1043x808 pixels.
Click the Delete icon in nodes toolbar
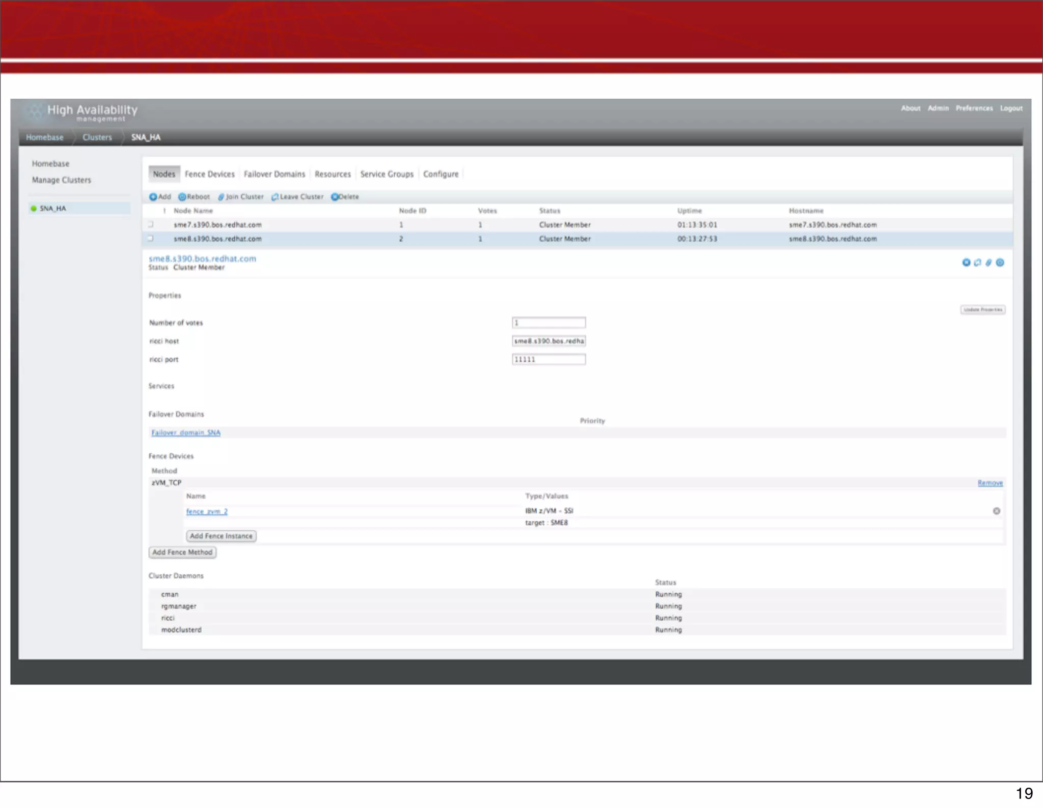point(335,197)
